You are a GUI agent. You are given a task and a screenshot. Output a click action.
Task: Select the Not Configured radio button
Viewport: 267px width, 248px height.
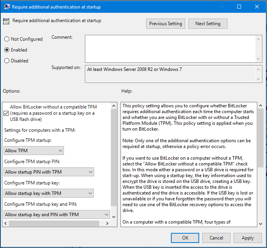(7, 39)
